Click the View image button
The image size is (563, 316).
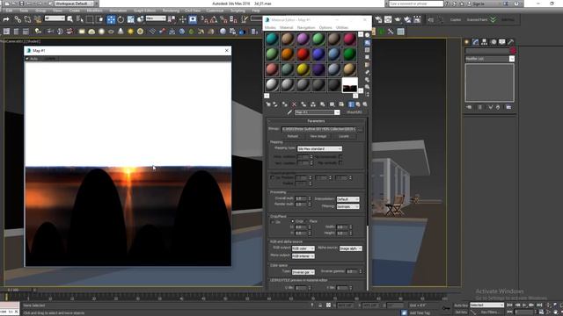point(318,136)
